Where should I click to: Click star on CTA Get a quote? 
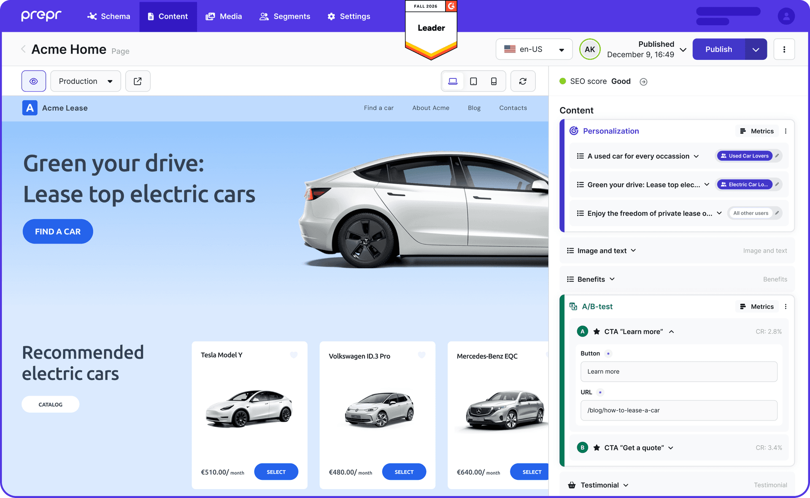point(597,447)
